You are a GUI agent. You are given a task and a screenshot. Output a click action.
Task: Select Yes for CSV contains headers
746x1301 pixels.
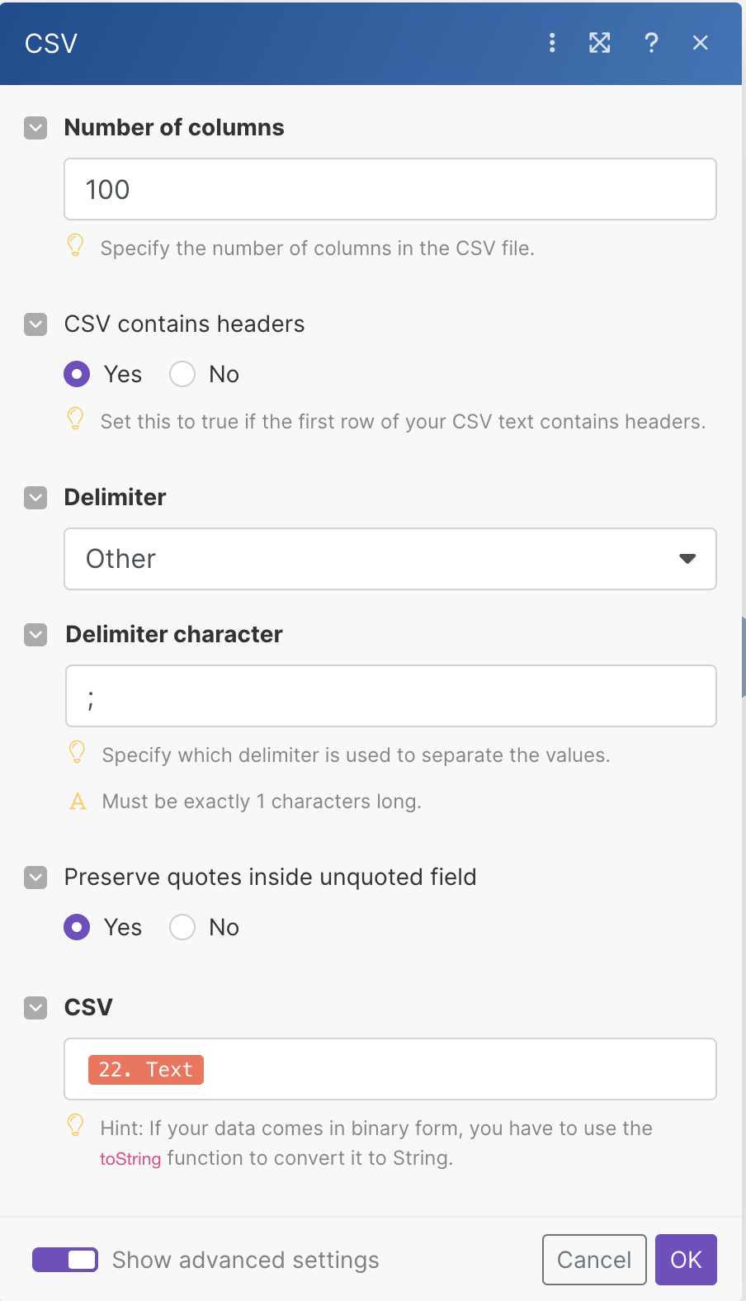click(x=77, y=374)
